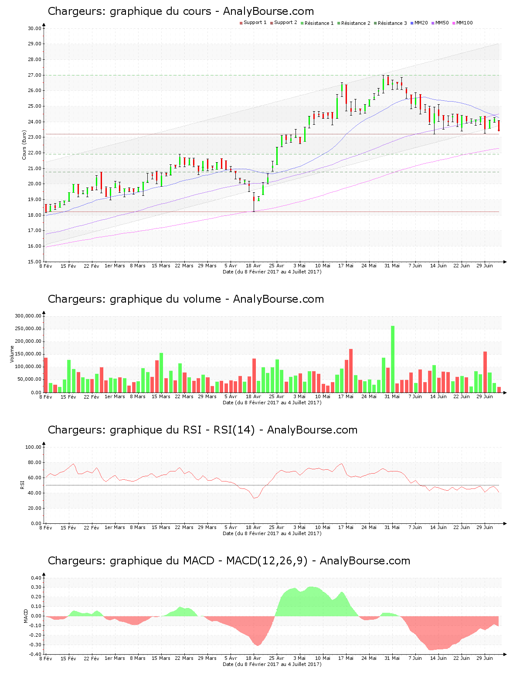Select the Résistance 3 legend entry
Viewport: 523px width, 676px height.
click(391, 23)
